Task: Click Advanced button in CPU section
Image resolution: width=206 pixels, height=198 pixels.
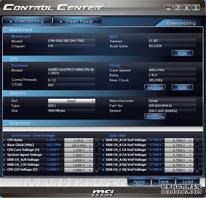Action: (x=155, y=87)
